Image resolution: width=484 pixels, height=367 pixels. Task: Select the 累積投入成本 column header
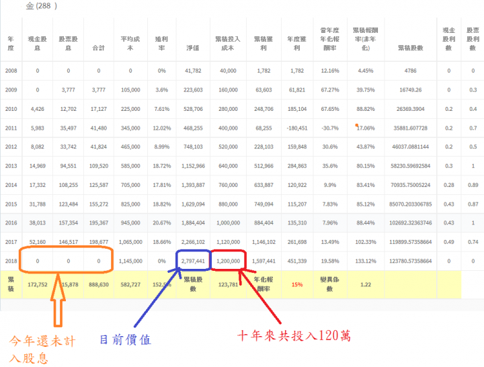(227, 44)
